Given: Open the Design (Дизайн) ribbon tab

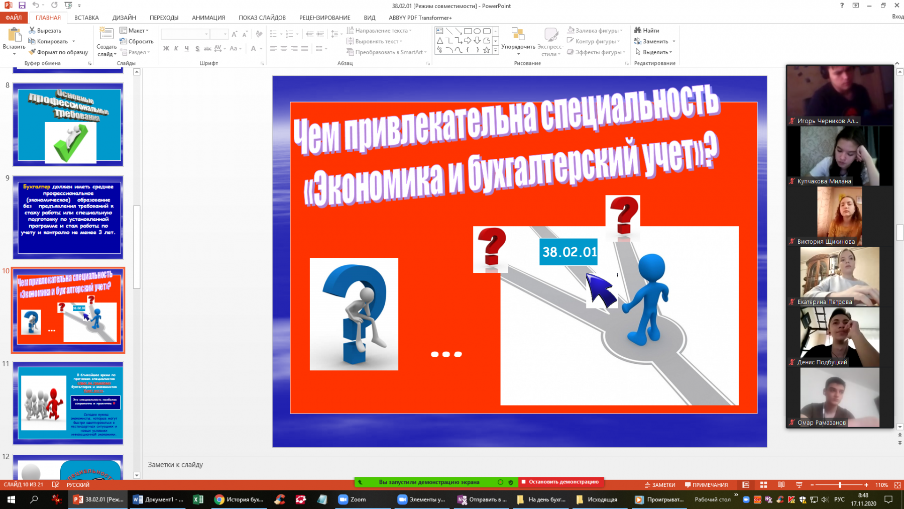Looking at the screenshot, I should (124, 18).
